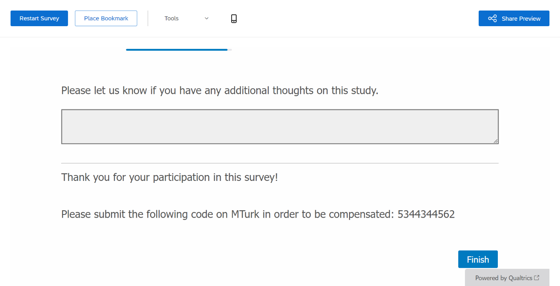
Task: Open the Tools dropdown menu
Action: click(172, 18)
